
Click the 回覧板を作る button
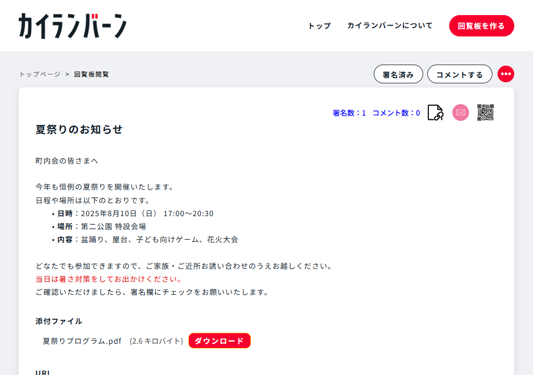coord(481,26)
